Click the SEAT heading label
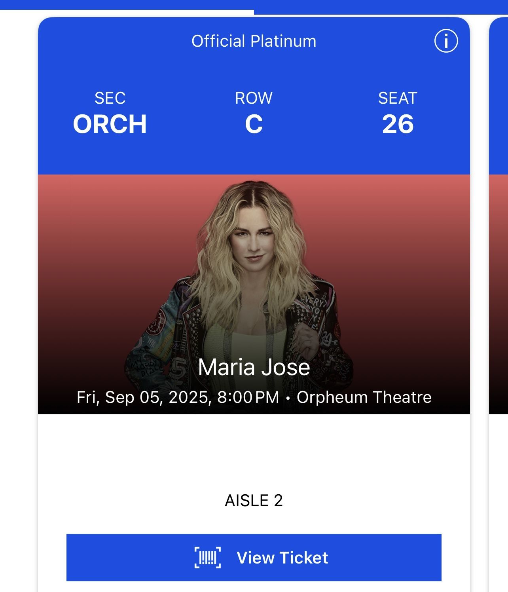Viewport: 508px width, 592px height. point(398,98)
